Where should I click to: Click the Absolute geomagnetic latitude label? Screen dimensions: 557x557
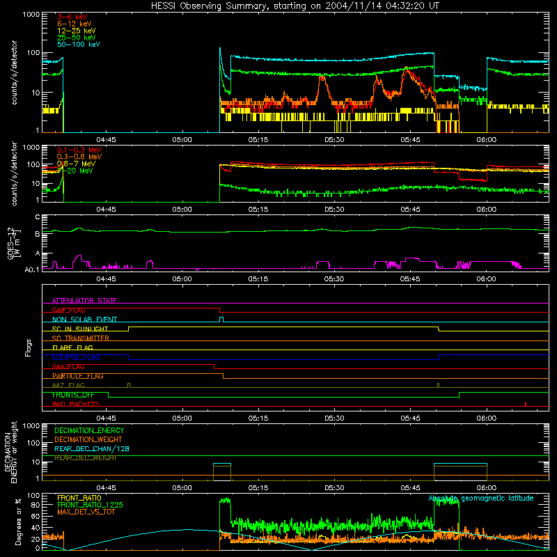tap(481, 498)
